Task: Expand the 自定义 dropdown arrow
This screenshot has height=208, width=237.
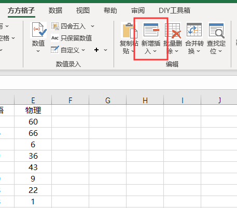Action: point(83,50)
